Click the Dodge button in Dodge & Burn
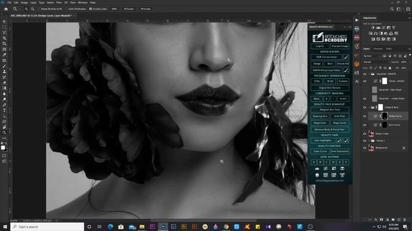 [x=317, y=64]
